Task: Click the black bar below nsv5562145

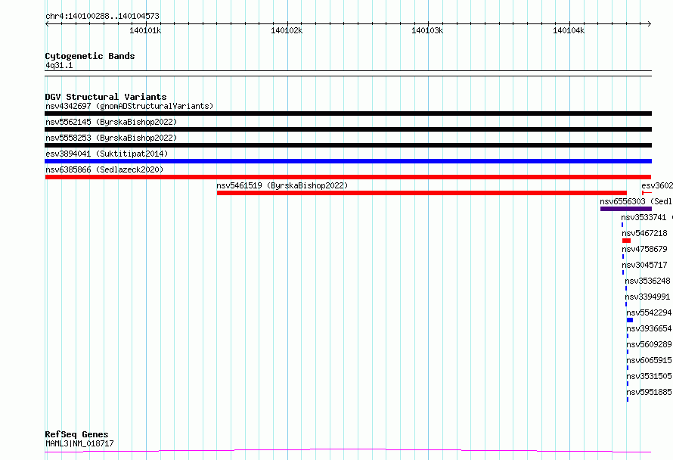Action: [x=348, y=129]
